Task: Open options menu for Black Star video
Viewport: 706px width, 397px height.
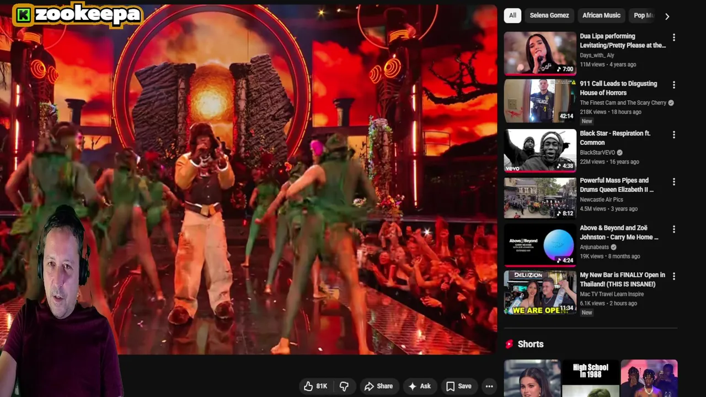Action: (673, 135)
